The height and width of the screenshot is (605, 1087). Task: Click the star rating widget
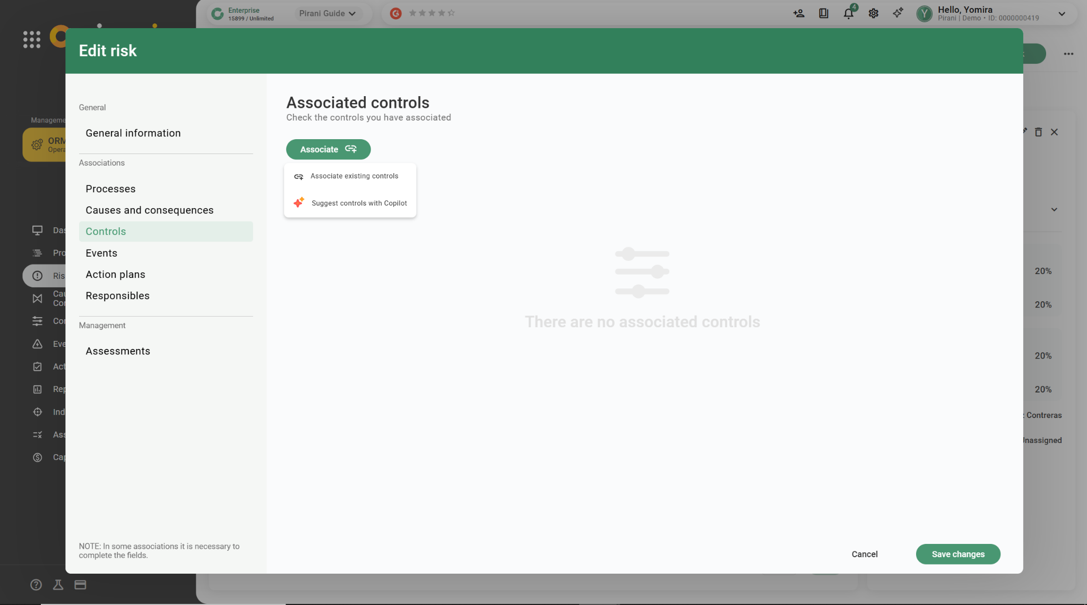(432, 13)
